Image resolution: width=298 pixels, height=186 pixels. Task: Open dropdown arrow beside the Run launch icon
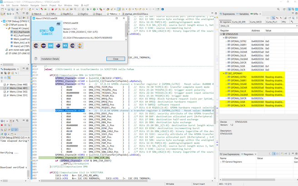coord(97,9)
